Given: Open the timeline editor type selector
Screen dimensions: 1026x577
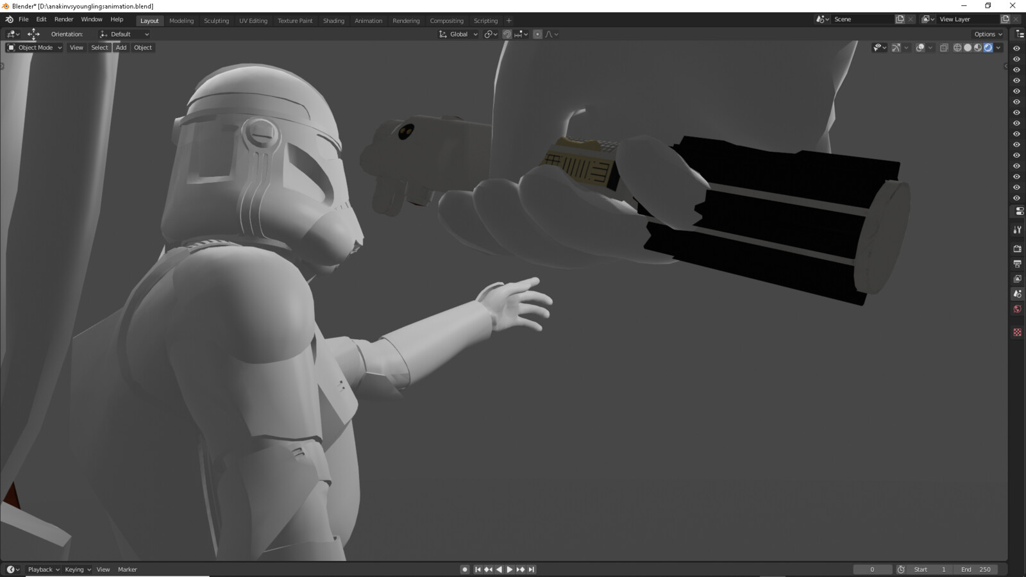Looking at the screenshot, I should coord(13,569).
